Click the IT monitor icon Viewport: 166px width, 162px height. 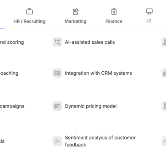(x=149, y=12)
